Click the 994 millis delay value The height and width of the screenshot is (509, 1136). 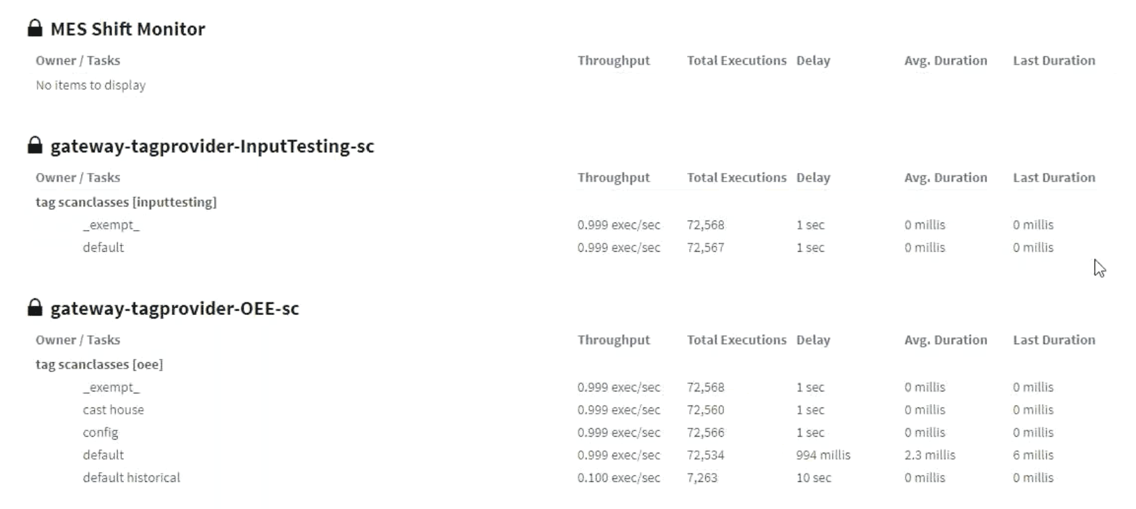pyautogui.click(x=823, y=455)
